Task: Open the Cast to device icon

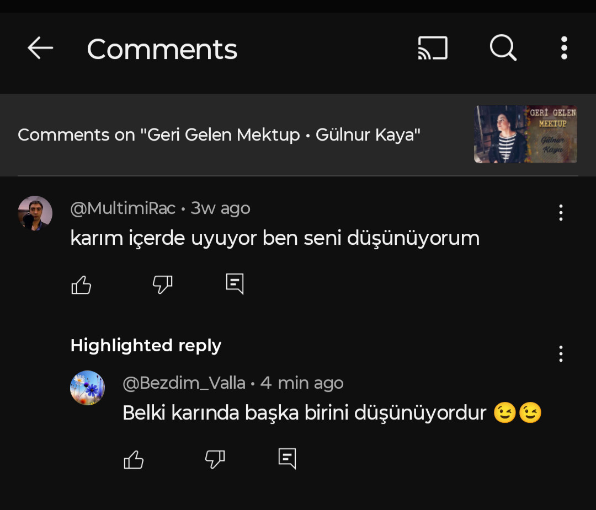Action: point(433,49)
